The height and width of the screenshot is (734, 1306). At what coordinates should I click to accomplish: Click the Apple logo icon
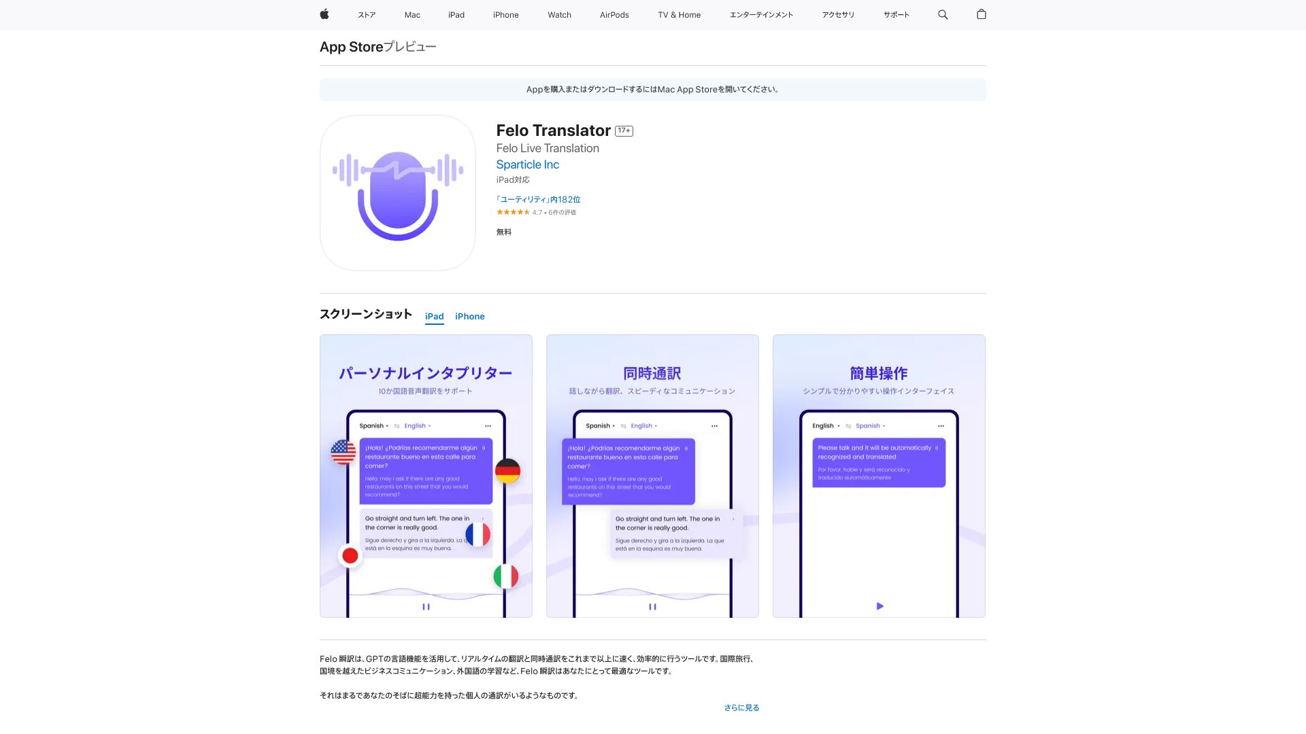coord(324,14)
